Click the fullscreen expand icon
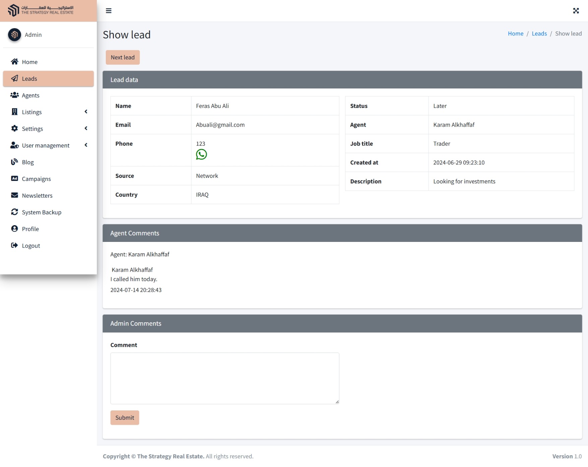588x467 pixels. click(x=576, y=11)
